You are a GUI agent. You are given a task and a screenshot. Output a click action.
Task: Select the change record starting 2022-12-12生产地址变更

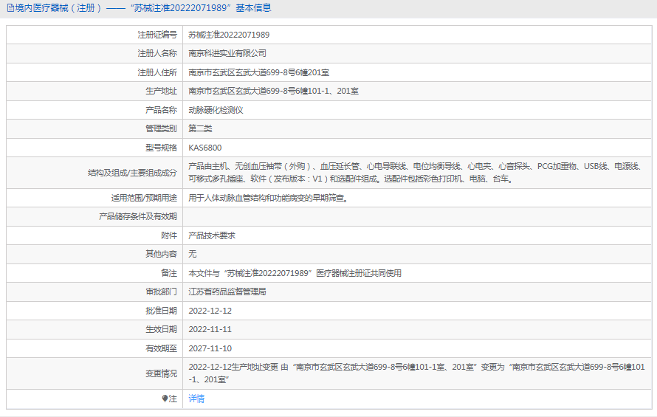(416, 373)
